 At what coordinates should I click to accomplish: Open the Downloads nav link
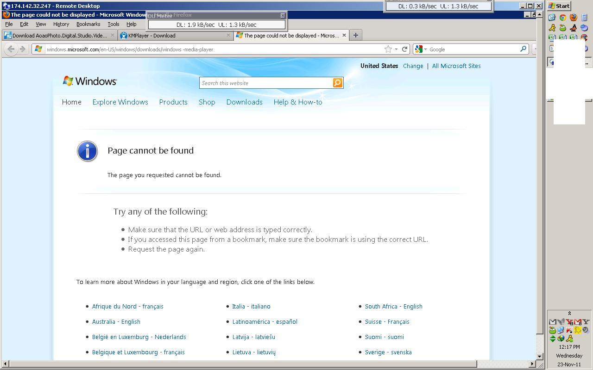[244, 102]
